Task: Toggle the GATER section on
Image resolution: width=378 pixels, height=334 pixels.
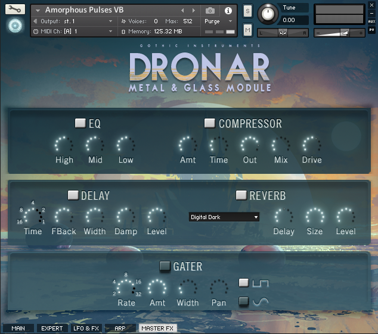Action: (165, 266)
